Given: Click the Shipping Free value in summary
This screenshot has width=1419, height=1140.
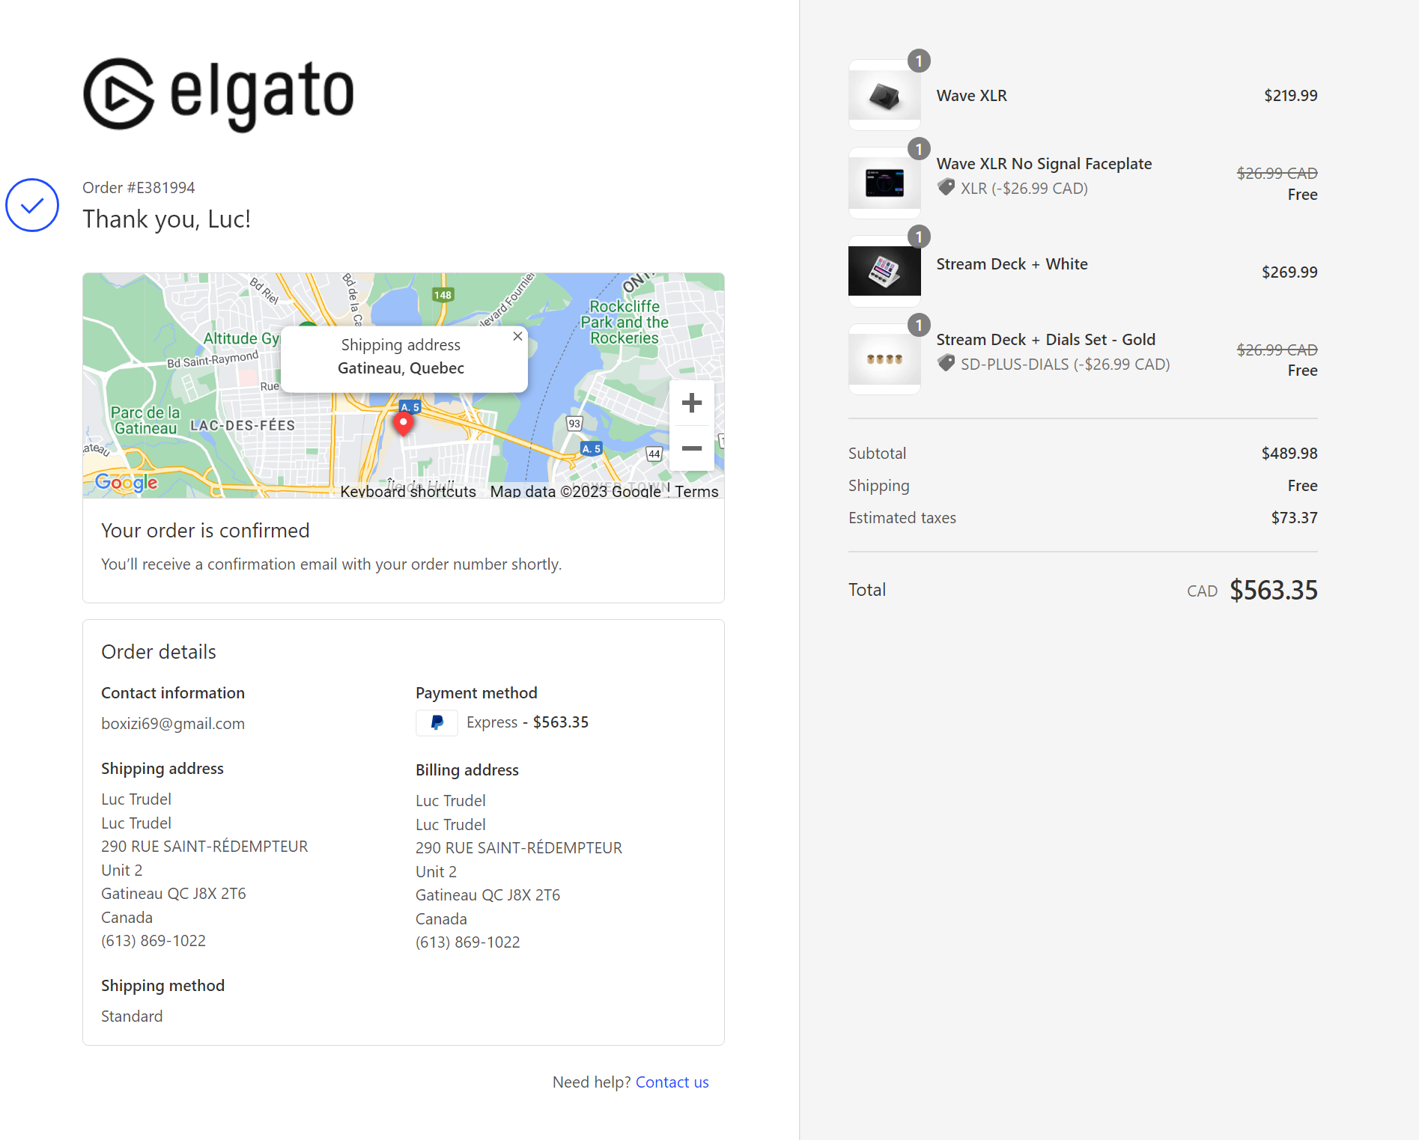Looking at the screenshot, I should [x=1303, y=486].
